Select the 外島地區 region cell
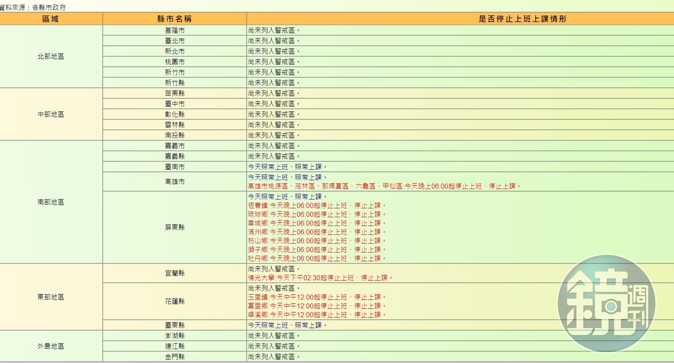This screenshot has width=674, height=363. point(51,346)
